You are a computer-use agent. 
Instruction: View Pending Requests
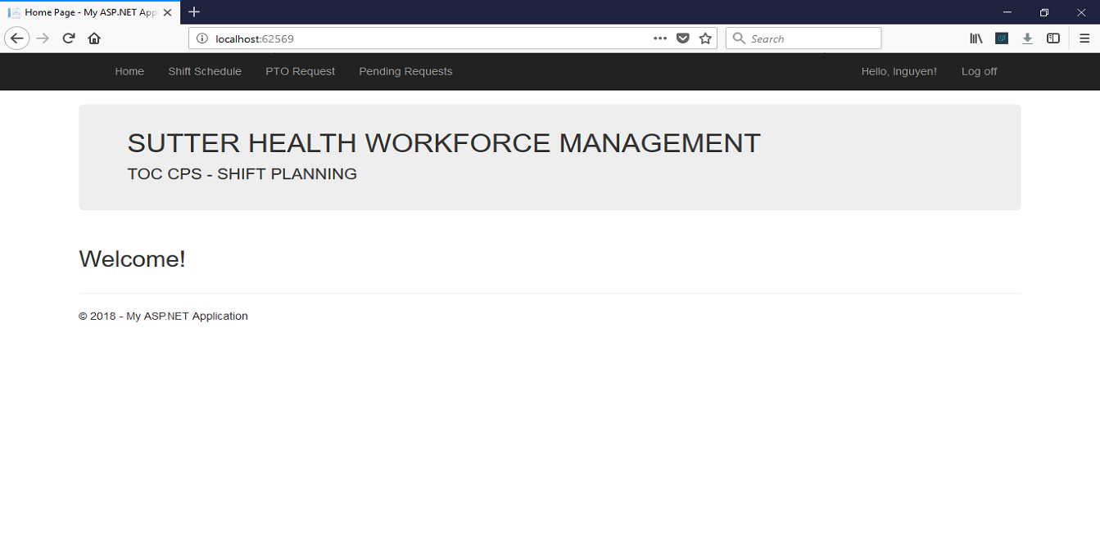[405, 71]
